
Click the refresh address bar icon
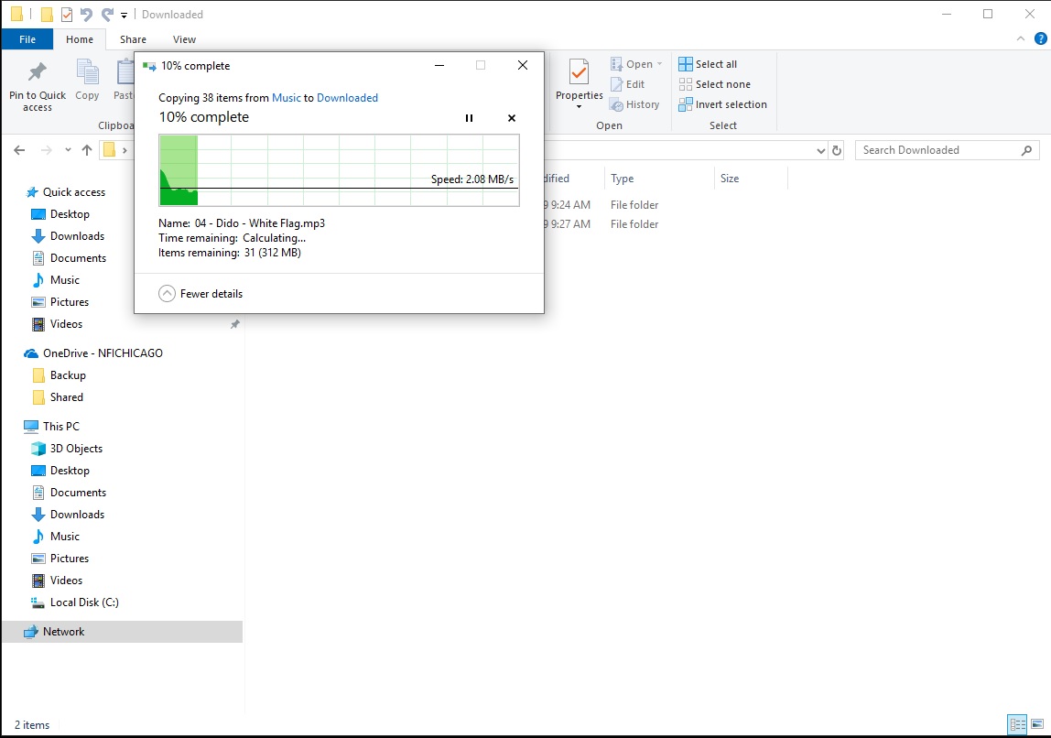836,150
